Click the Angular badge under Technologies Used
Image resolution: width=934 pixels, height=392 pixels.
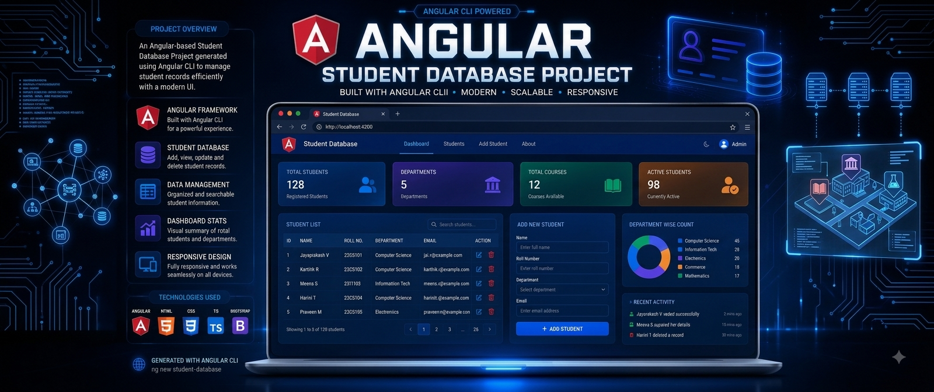[x=141, y=325]
